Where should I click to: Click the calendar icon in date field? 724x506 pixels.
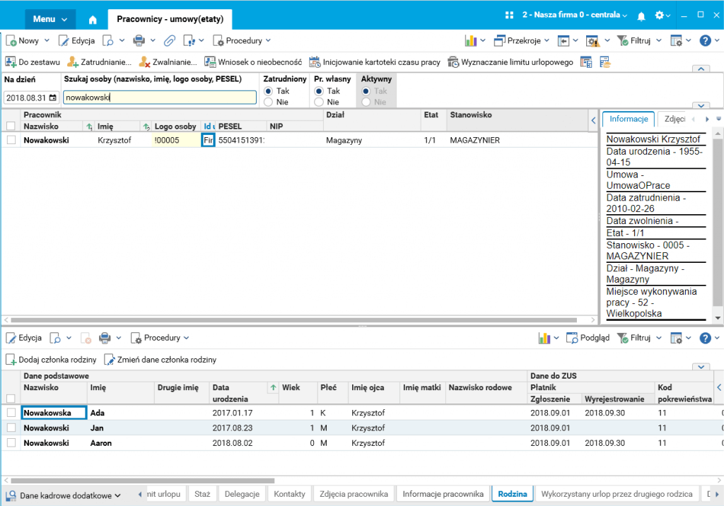click(52, 98)
